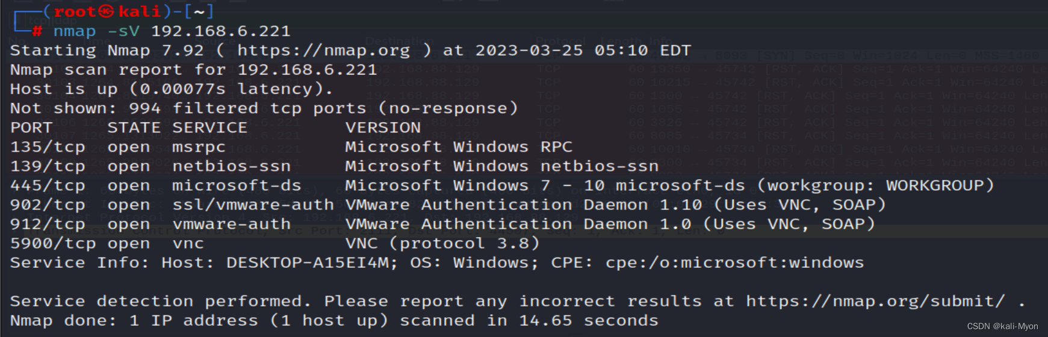Click the VNC (protocol 3.8) version text
Image resolution: width=1048 pixels, height=337 pixels.
click(442, 243)
